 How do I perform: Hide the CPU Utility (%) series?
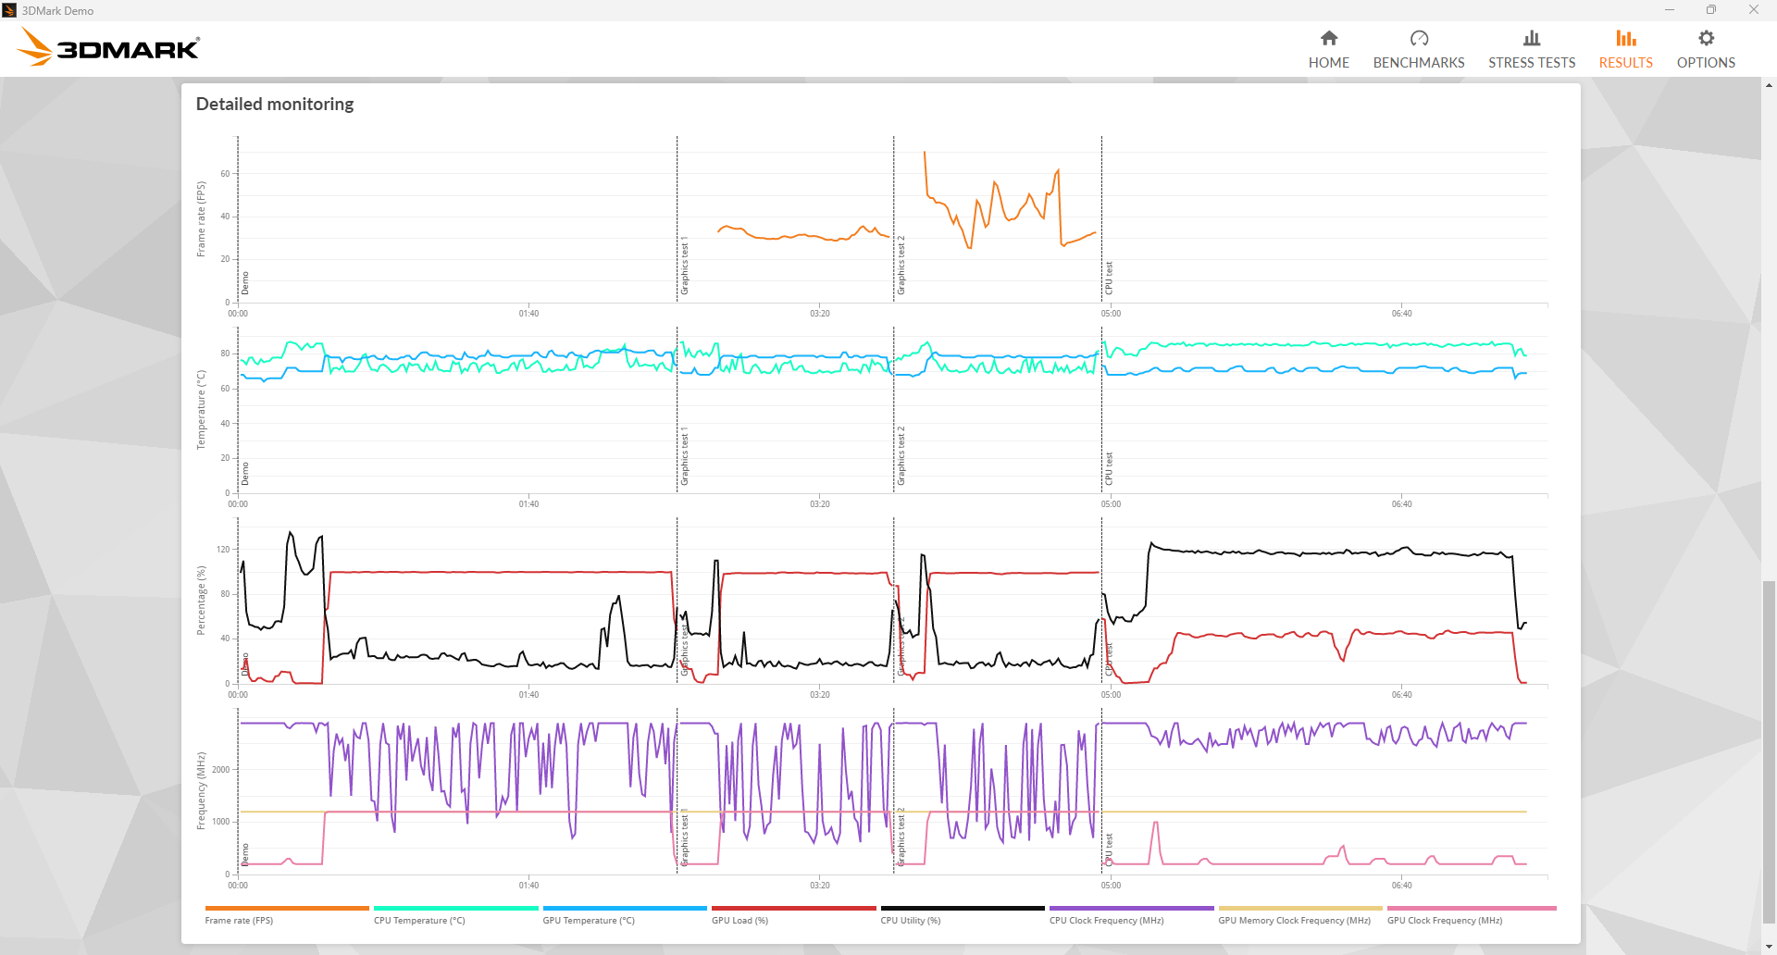pos(910,920)
